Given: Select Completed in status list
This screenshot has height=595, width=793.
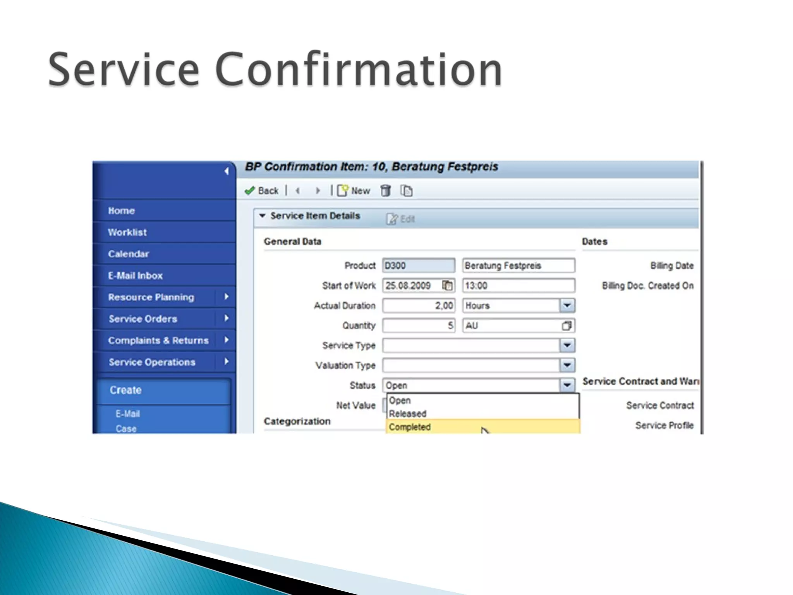Looking at the screenshot, I should (410, 427).
